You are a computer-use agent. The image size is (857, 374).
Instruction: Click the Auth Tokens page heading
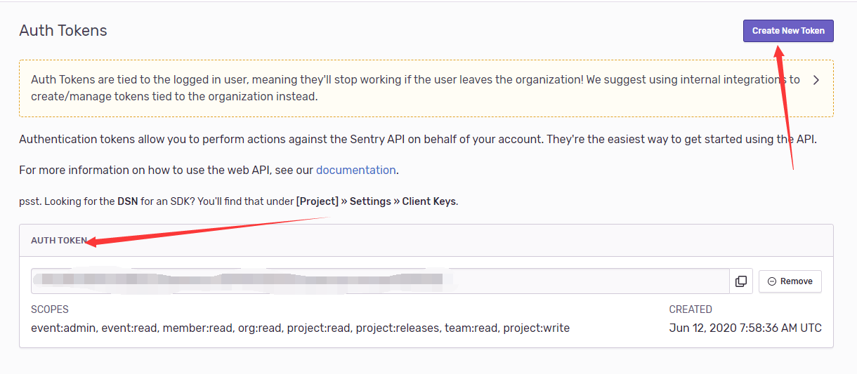tap(63, 31)
